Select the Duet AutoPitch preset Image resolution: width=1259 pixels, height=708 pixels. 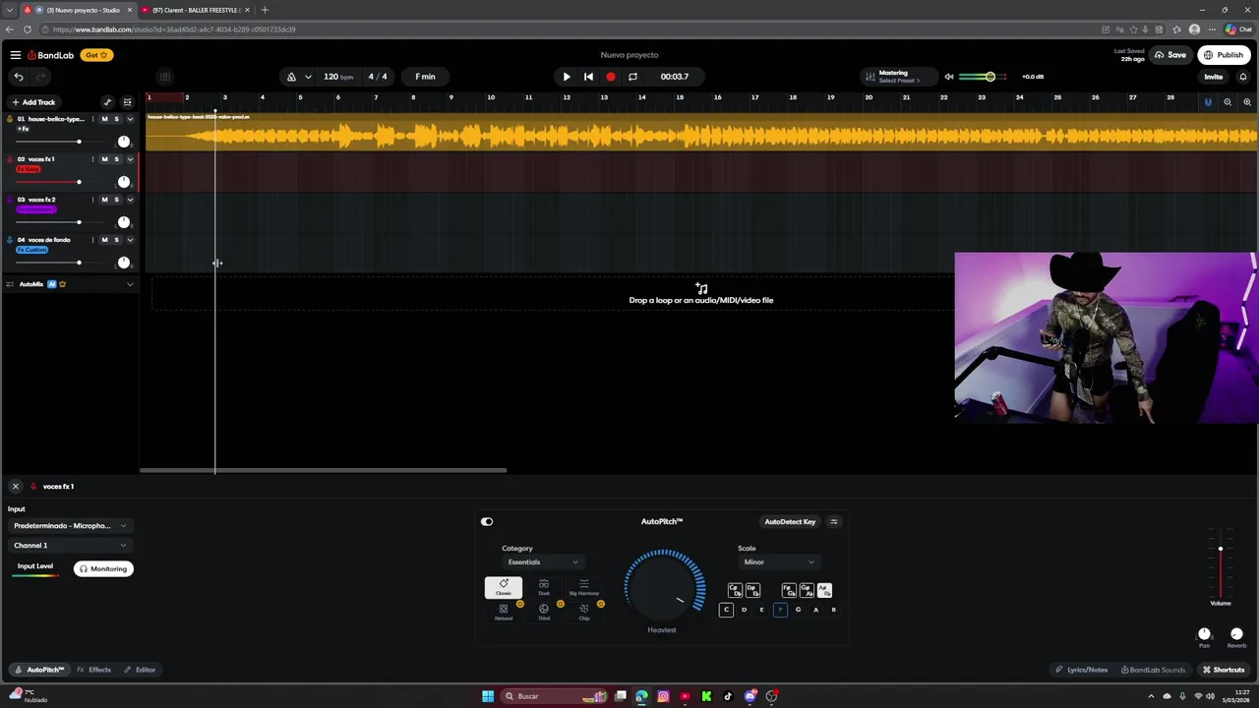pos(544,588)
